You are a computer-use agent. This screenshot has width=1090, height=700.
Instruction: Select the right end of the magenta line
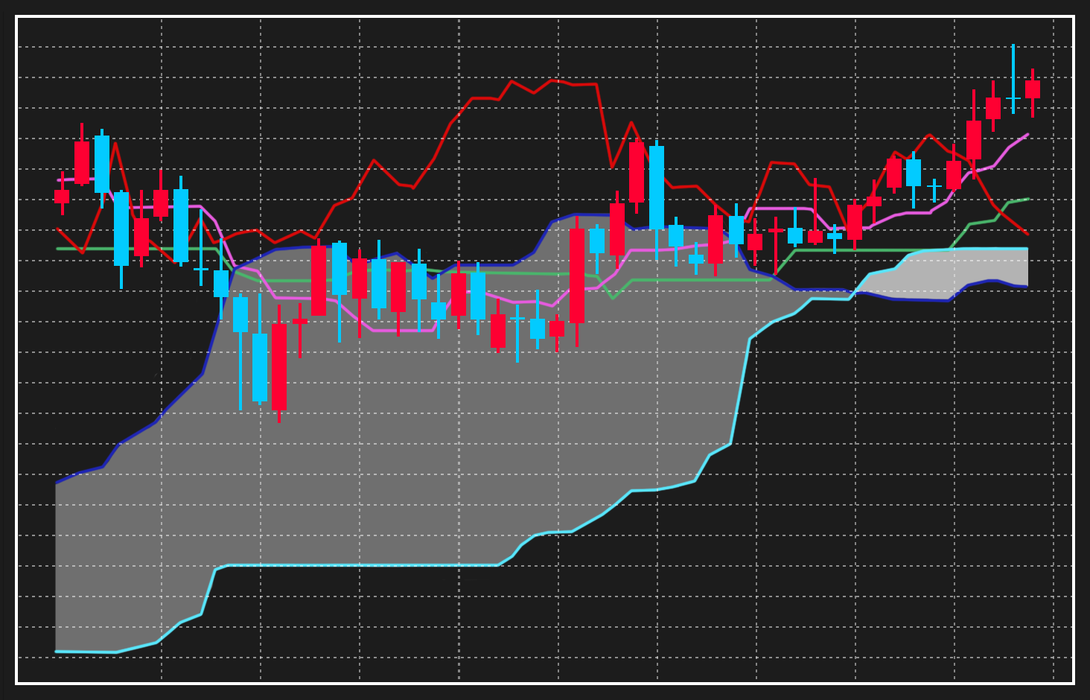pyautogui.click(x=1027, y=135)
